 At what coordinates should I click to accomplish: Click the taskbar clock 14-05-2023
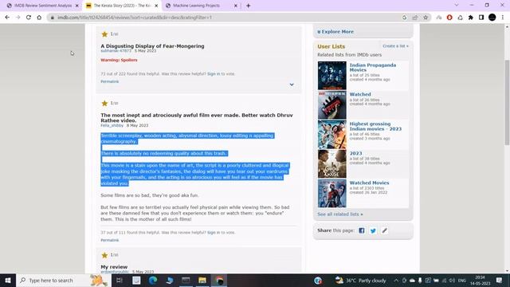[x=480, y=280]
